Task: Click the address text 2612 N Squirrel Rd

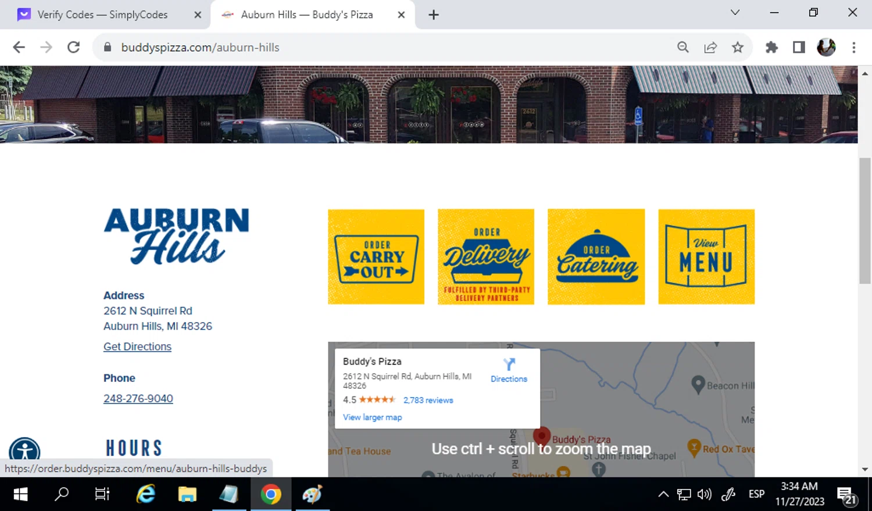Action: 148,311
